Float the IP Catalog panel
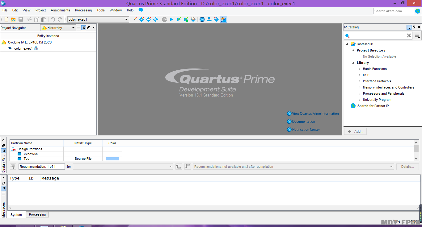Screen dimensions: 422x227 coord(414,27)
